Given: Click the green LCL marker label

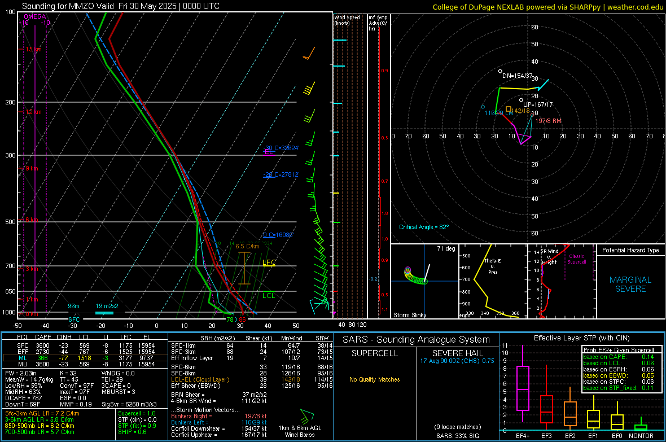Looking at the screenshot, I should tap(269, 296).
